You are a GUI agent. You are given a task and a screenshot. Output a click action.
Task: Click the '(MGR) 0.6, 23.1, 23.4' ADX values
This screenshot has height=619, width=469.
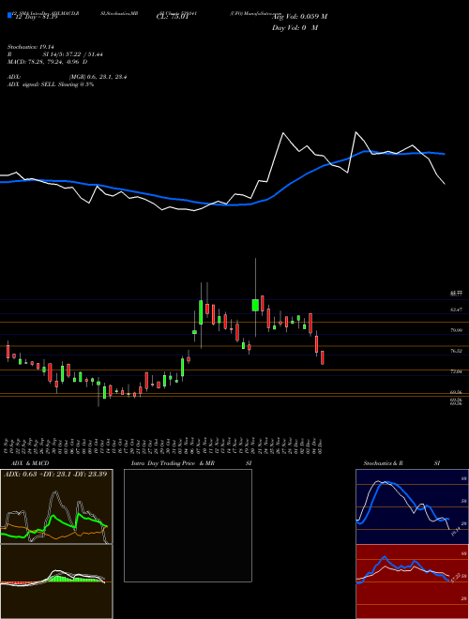98,77
